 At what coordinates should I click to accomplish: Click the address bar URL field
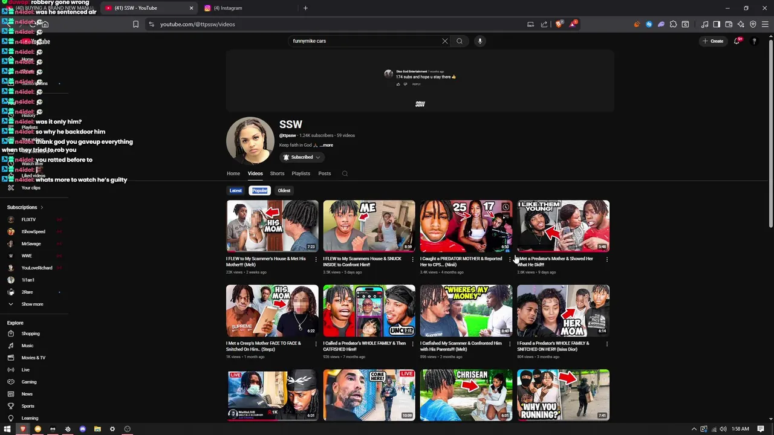[339, 24]
